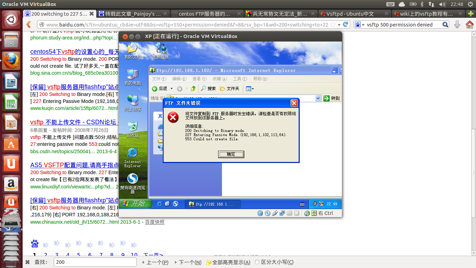Image resolution: width=476 pixels, height=268 pixels.
Task: Open 收藏(A) menu in Internet Explorer
Action: click(220, 79)
